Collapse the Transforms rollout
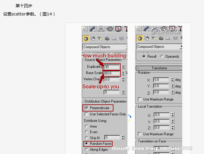Screen dimensions: 204x154 coord(159,68)
